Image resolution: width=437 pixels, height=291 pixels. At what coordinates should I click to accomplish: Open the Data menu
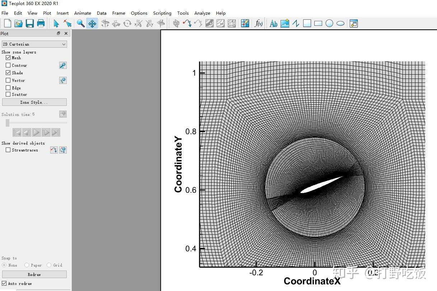click(102, 13)
